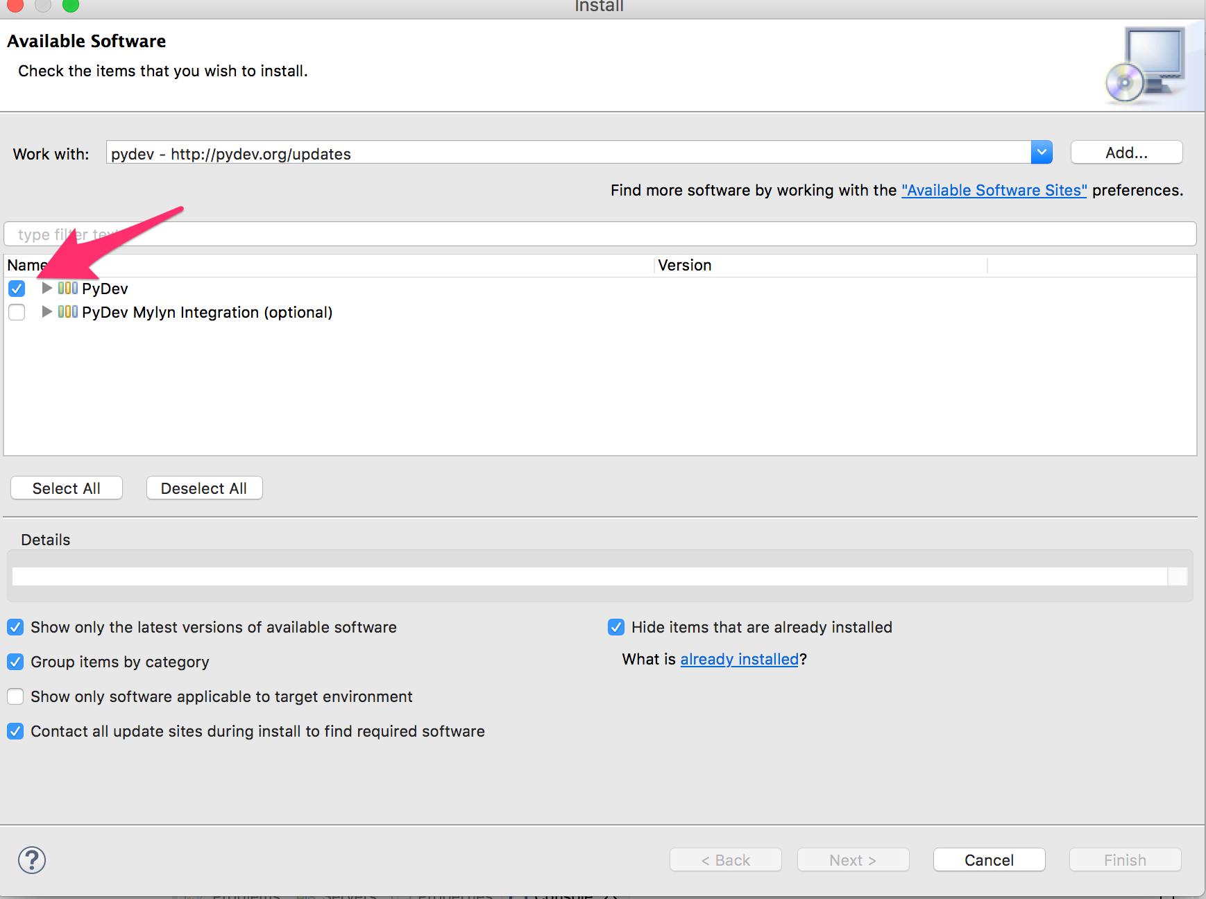Click the green zoom window button
Screen dimensions: 1206x899
pyautogui.click(x=71, y=6)
